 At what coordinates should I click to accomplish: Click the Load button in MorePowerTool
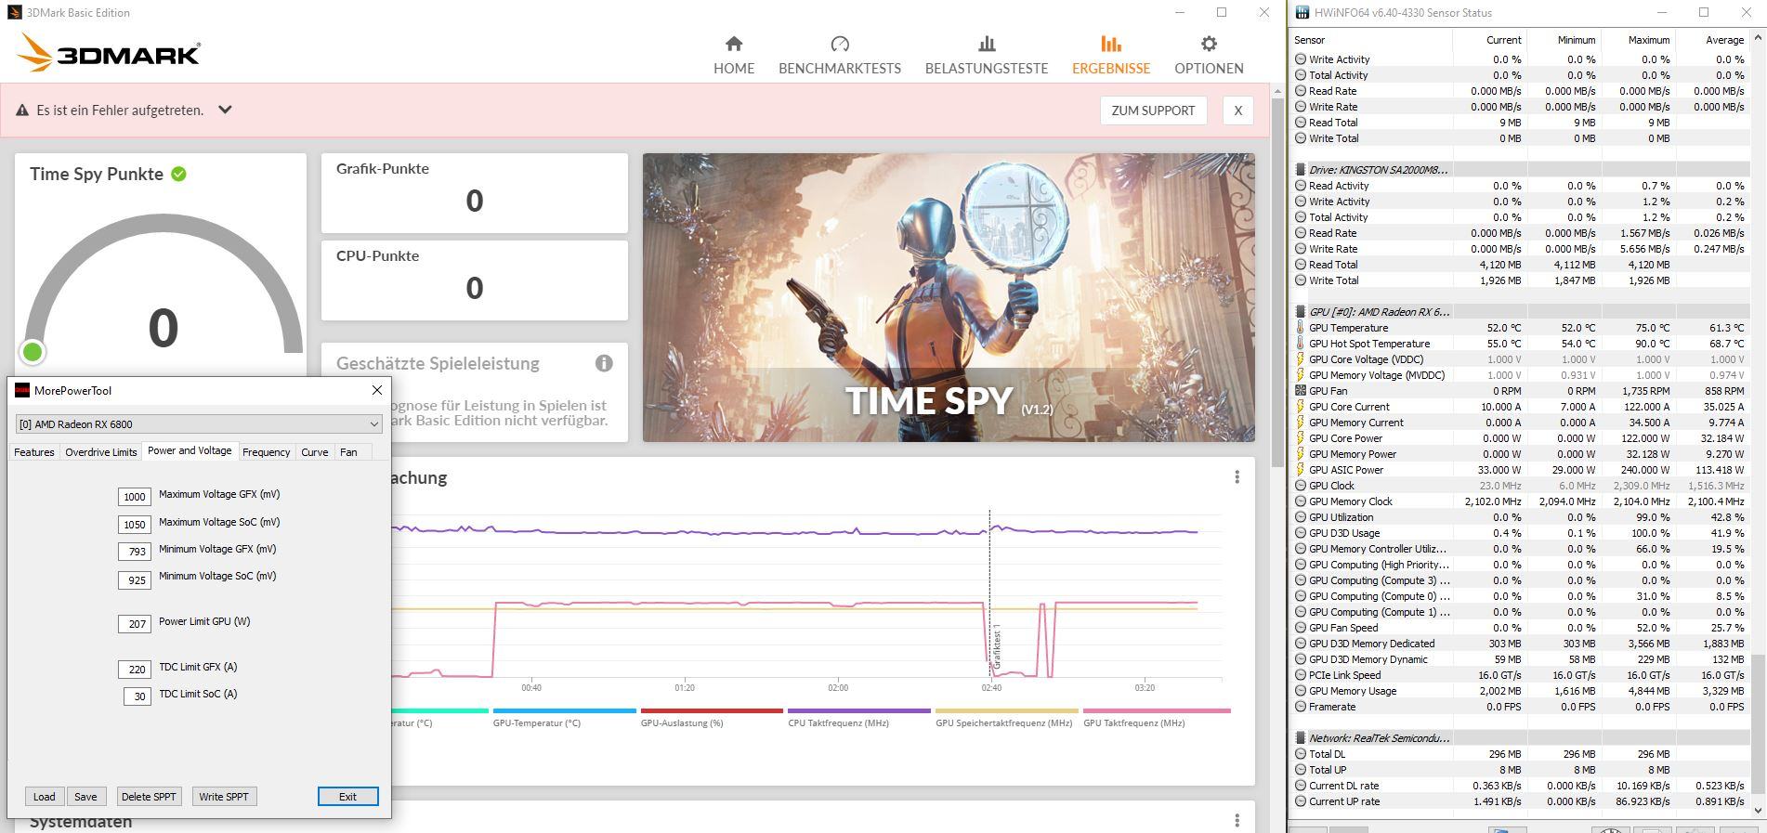click(x=45, y=797)
